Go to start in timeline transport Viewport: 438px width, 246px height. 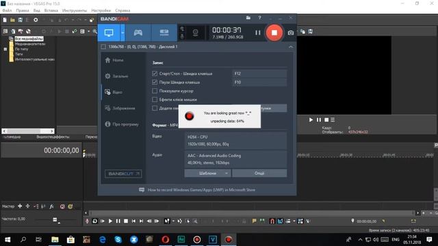point(133,221)
